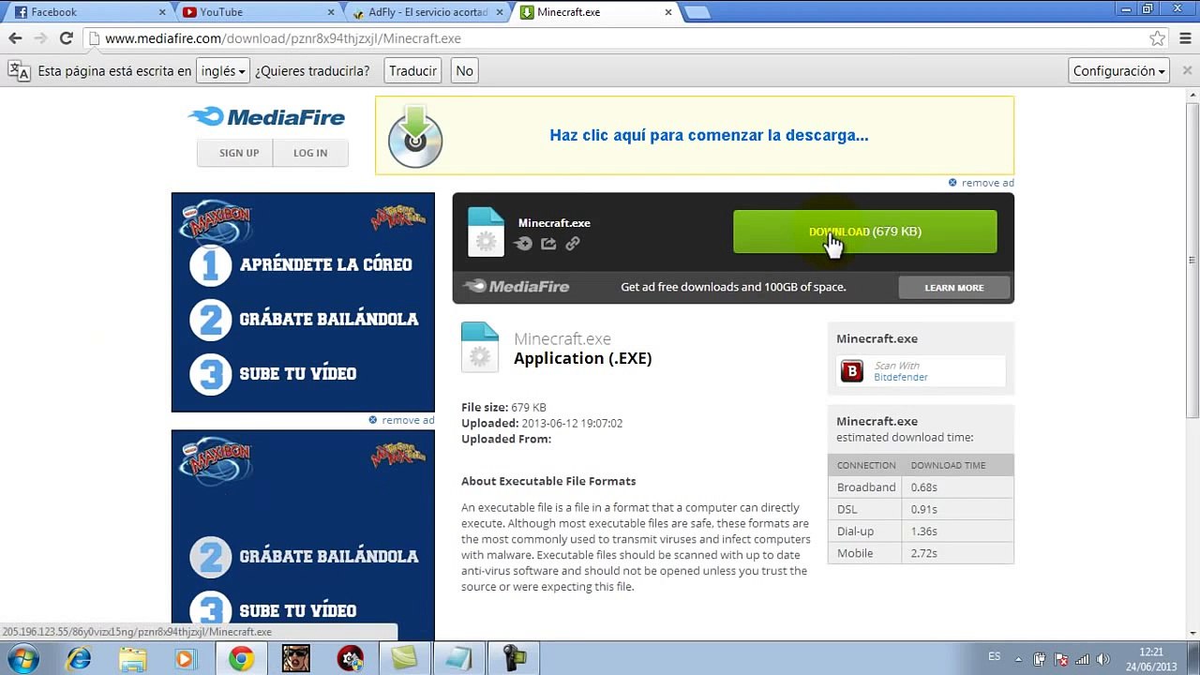This screenshot has height=675, width=1200.
Task: Click the DSL row time '0.91s'
Action: point(924,509)
